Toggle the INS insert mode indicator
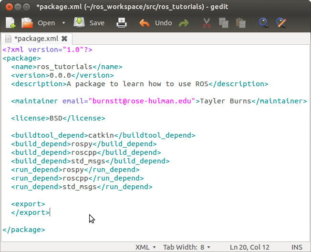Image resolution: width=311 pixels, height=252 pixels. [297, 247]
